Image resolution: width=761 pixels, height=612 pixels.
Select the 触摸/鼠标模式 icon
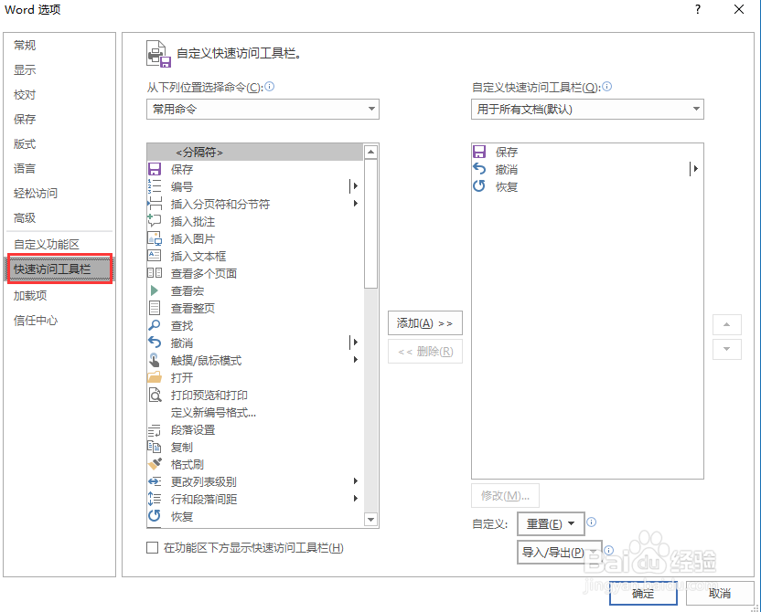pyautogui.click(x=155, y=360)
